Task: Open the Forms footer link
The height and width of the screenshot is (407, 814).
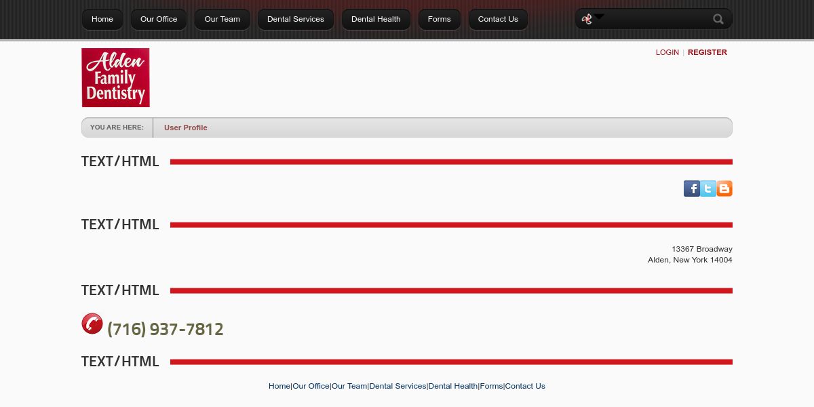Action: [492, 386]
